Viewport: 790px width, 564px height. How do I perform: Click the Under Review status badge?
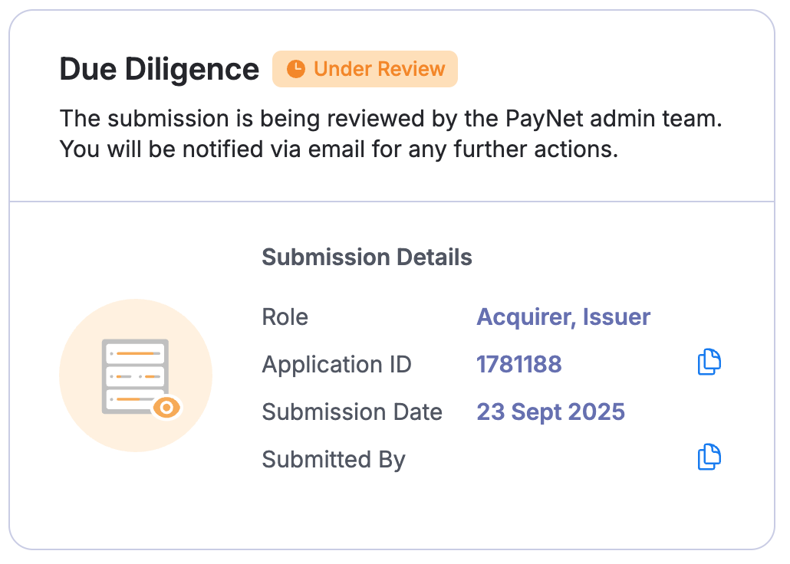365,69
